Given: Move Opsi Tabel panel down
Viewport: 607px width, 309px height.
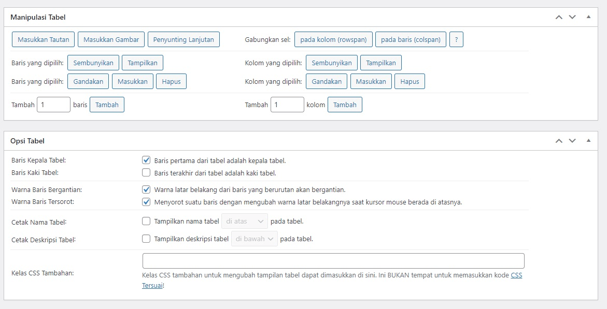Looking at the screenshot, I should click(572, 141).
